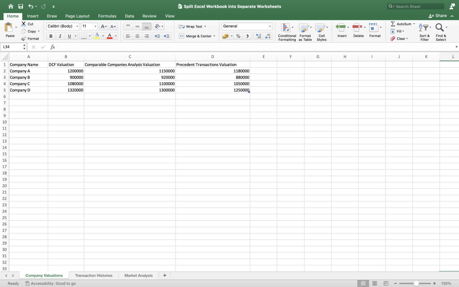Add a new worksheet with plus button
Image resolution: width=459 pixels, height=287 pixels.
pos(165,275)
